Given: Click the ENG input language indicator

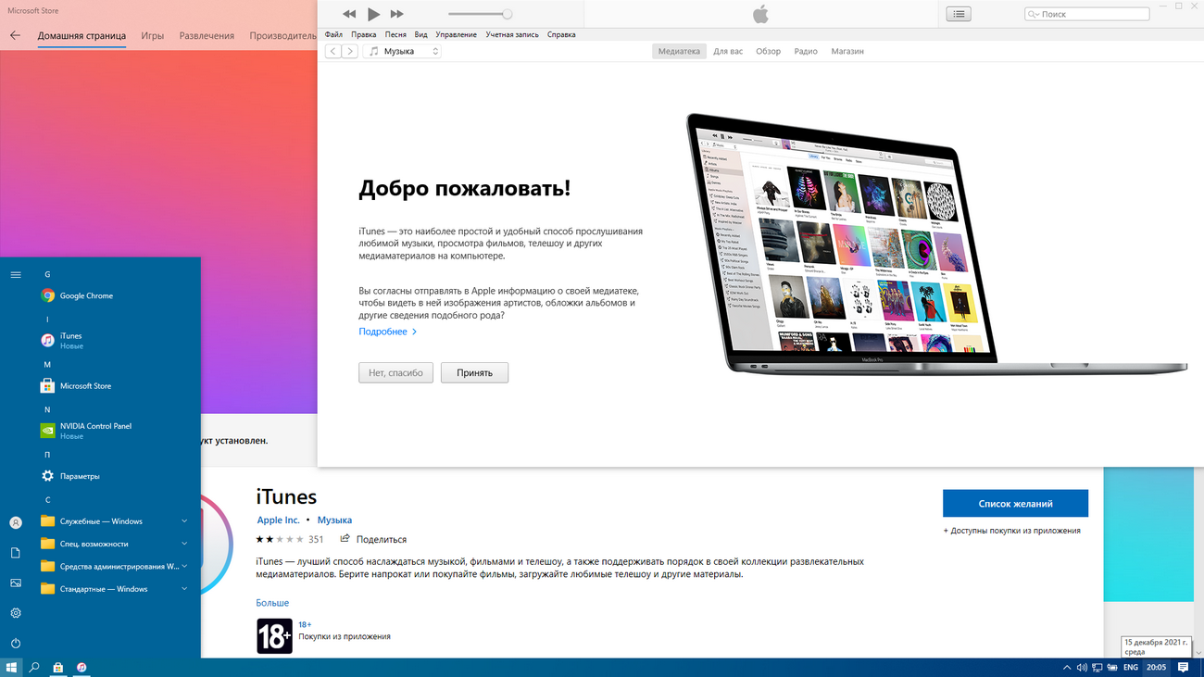Looking at the screenshot, I should (x=1131, y=667).
